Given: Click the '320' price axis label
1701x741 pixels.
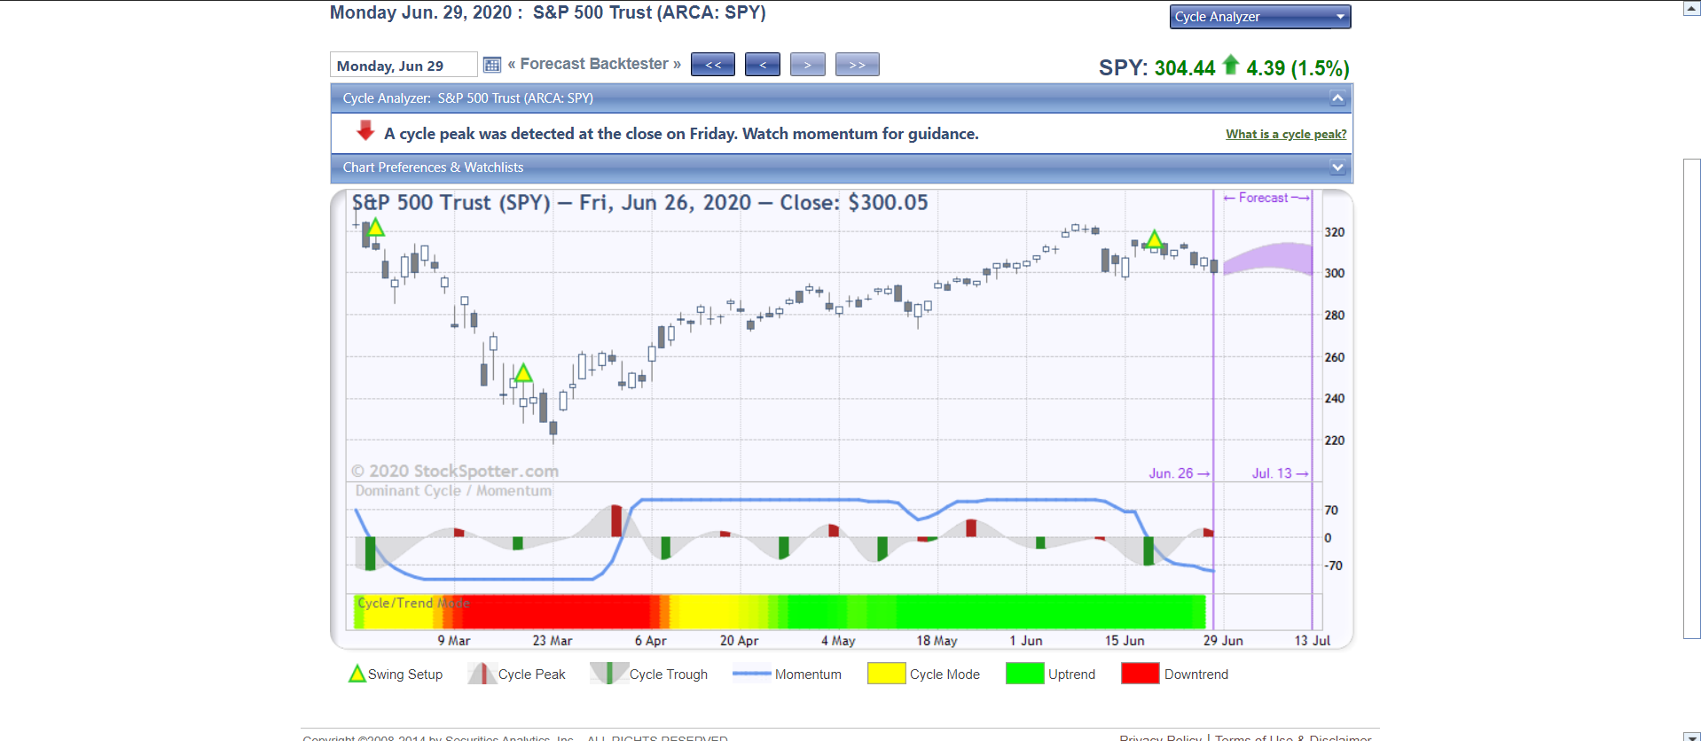Looking at the screenshot, I should click(1335, 232).
